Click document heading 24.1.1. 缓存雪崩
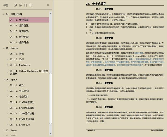 [x=104, y=9]
